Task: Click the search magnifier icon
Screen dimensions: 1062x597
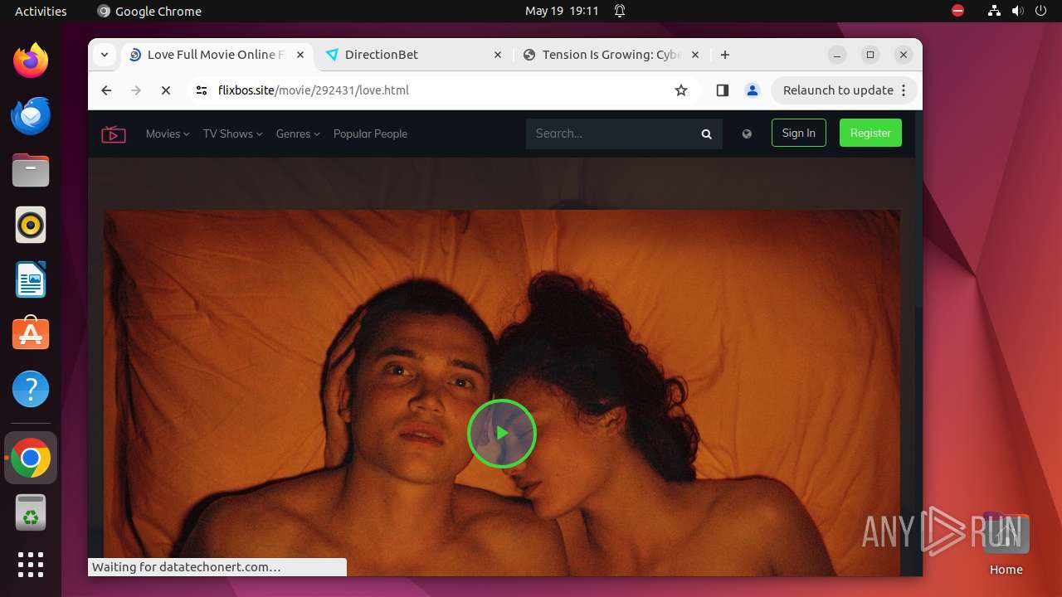Action: point(706,133)
